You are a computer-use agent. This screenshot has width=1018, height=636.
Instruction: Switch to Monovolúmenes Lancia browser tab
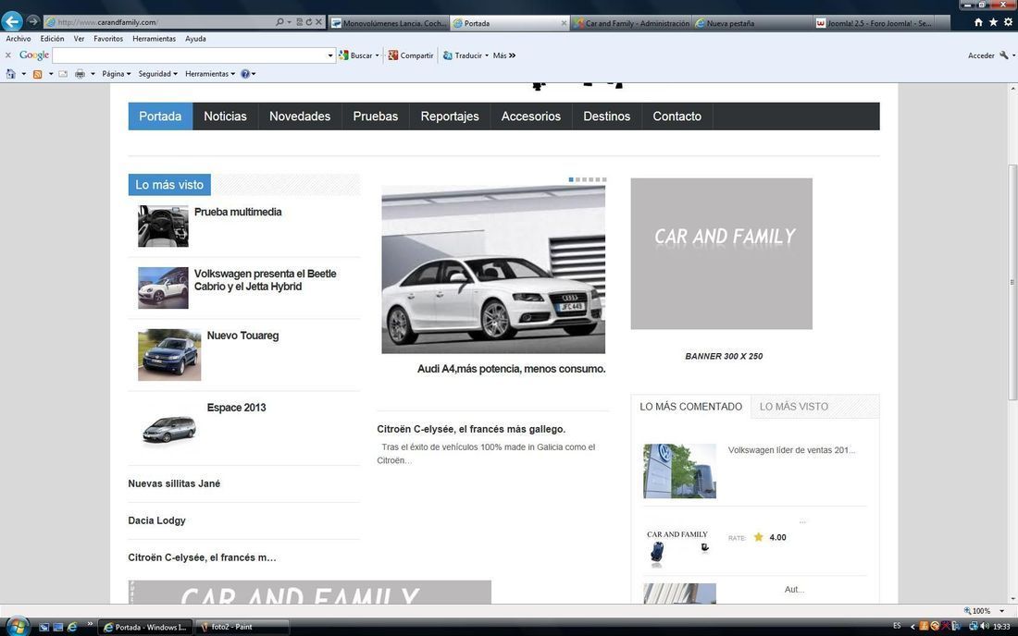tap(389, 23)
